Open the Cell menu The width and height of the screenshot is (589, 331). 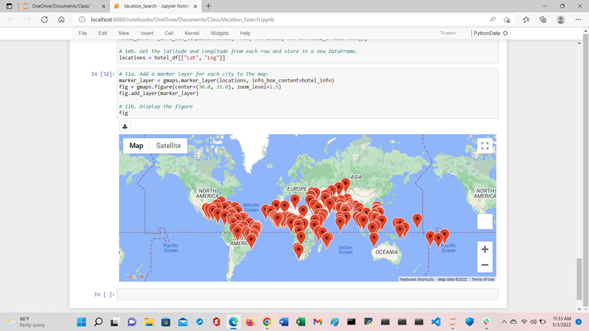[169, 33]
